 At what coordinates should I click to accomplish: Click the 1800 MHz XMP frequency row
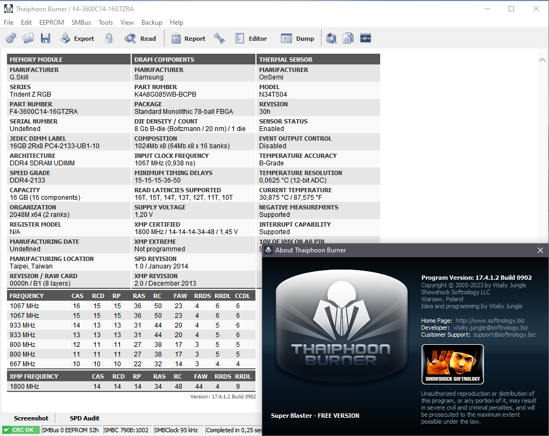[x=131, y=387]
